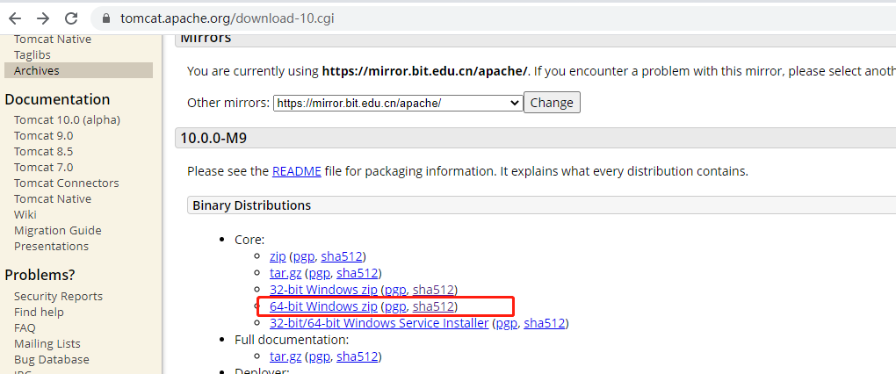Open Tomcat 9.0 documentation
The width and height of the screenshot is (896, 374).
point(43,136)
